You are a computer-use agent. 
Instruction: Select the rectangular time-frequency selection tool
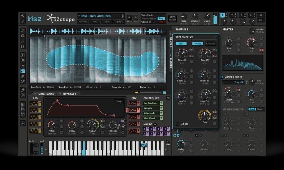[x=23, y=60]
